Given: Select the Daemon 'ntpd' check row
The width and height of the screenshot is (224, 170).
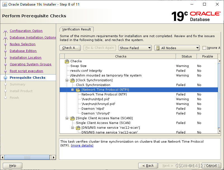Looking at the screenshot, I should [139, 109].
